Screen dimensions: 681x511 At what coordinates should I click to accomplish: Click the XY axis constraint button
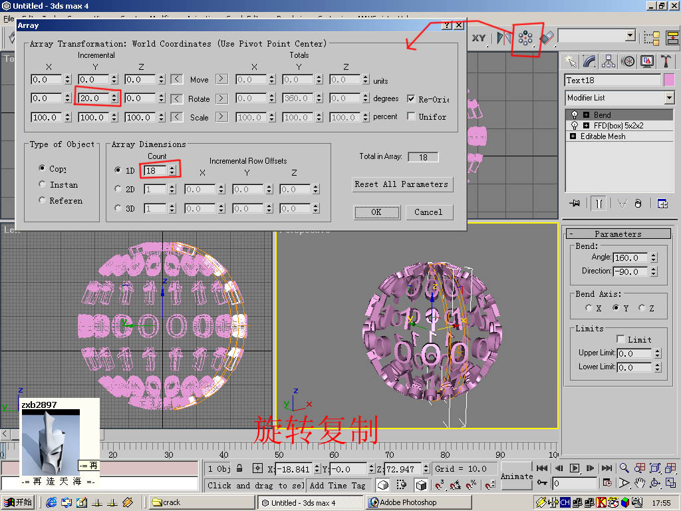479,38
